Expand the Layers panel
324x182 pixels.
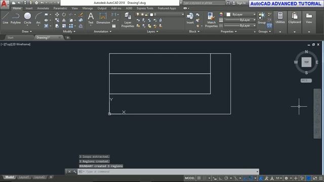click(x=152, y=31)
